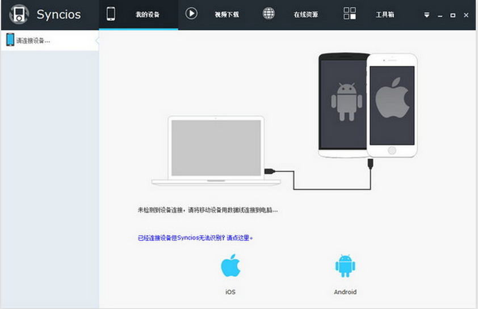Image resolution: width=478 pixels, height=309 pixels.
Task: Click the Syncios title text
Action: (x=59, y=15)
